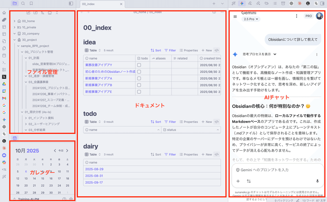Image resolution: width=327 pixels, height=202 pixels.
Task: Open the Discord icon in the ribbon
Action: (4, 155)
